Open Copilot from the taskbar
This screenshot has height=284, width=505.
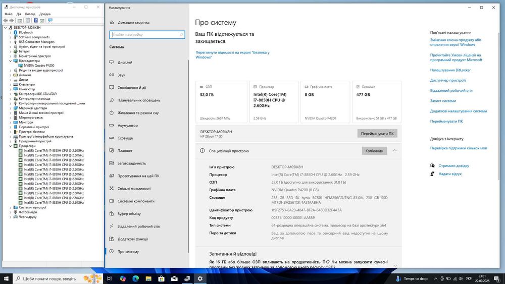123,278
